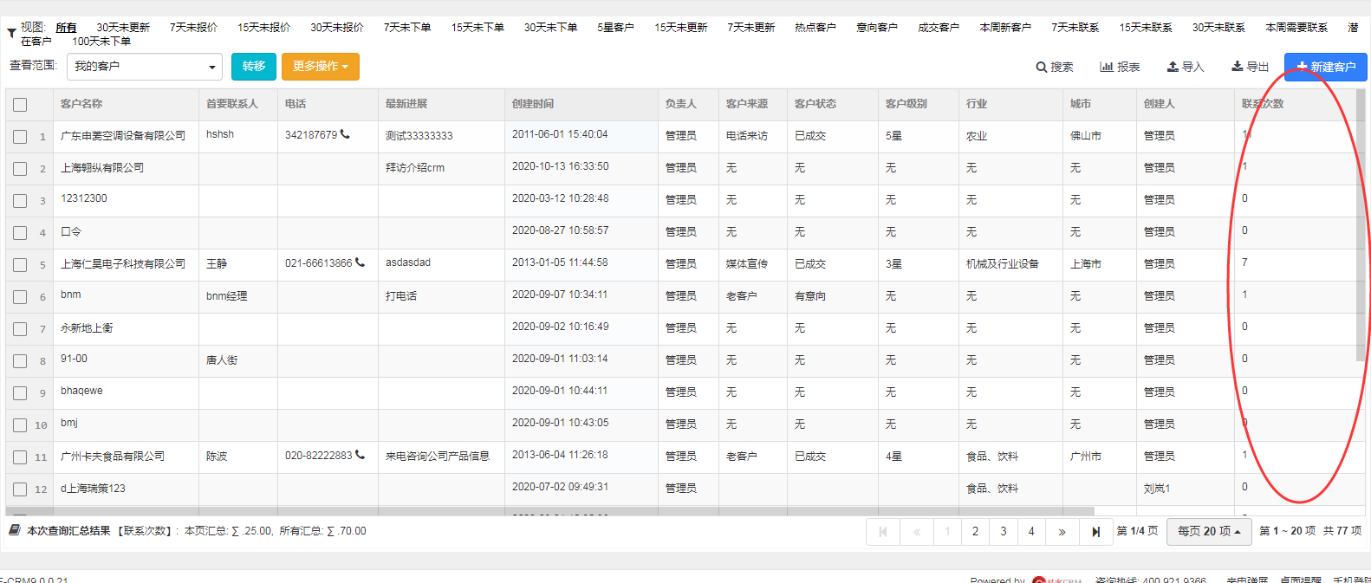
Task: Open customer bhaqewe
Action: (x=81, y=391)
